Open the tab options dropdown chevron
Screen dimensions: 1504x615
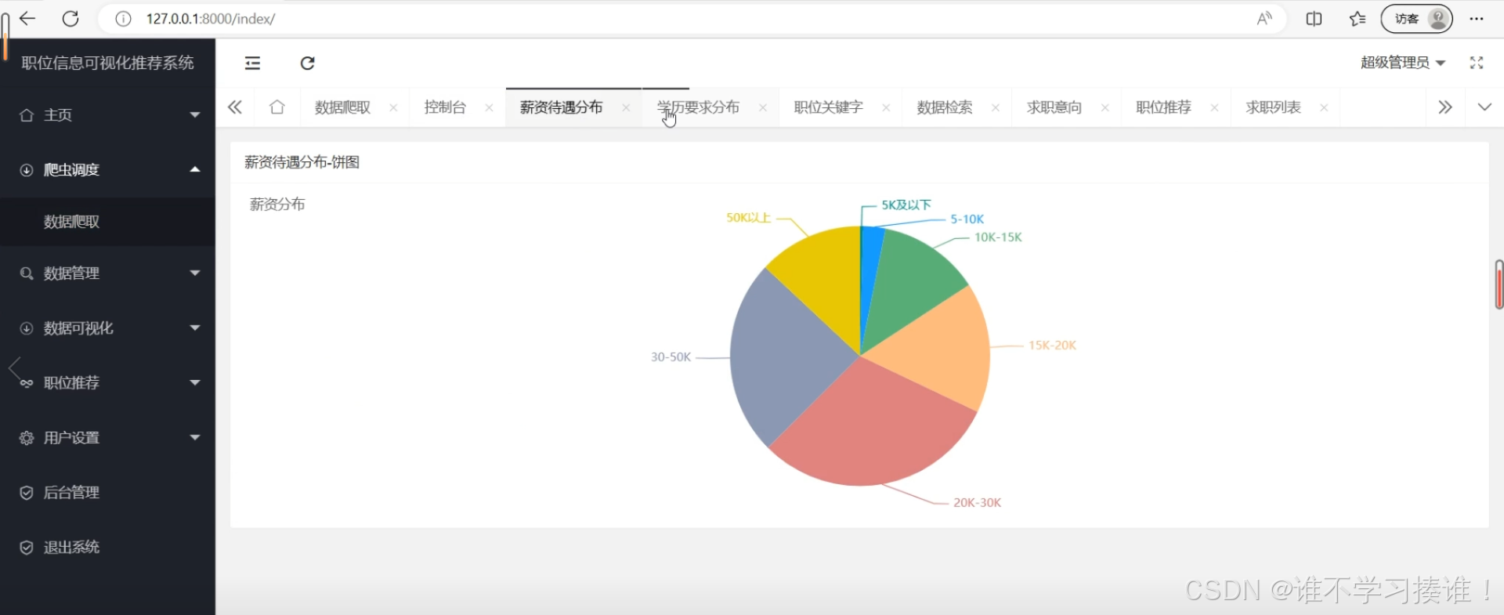point(1484,107)
